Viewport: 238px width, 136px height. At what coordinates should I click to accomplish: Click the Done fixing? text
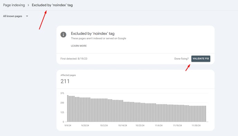[181, 59]
